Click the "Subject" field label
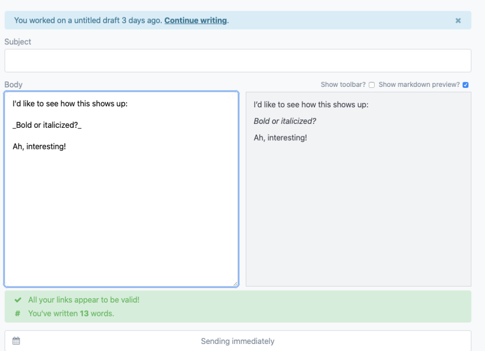This screenshot has width=485, height=351. 17,42
